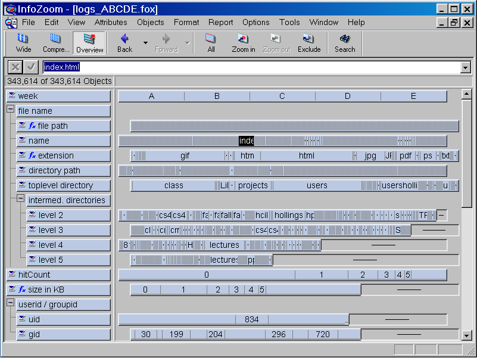Viewport: 477px width, 358px height.
Task: Open the Report menu
Action: click(x=220, y=22)
